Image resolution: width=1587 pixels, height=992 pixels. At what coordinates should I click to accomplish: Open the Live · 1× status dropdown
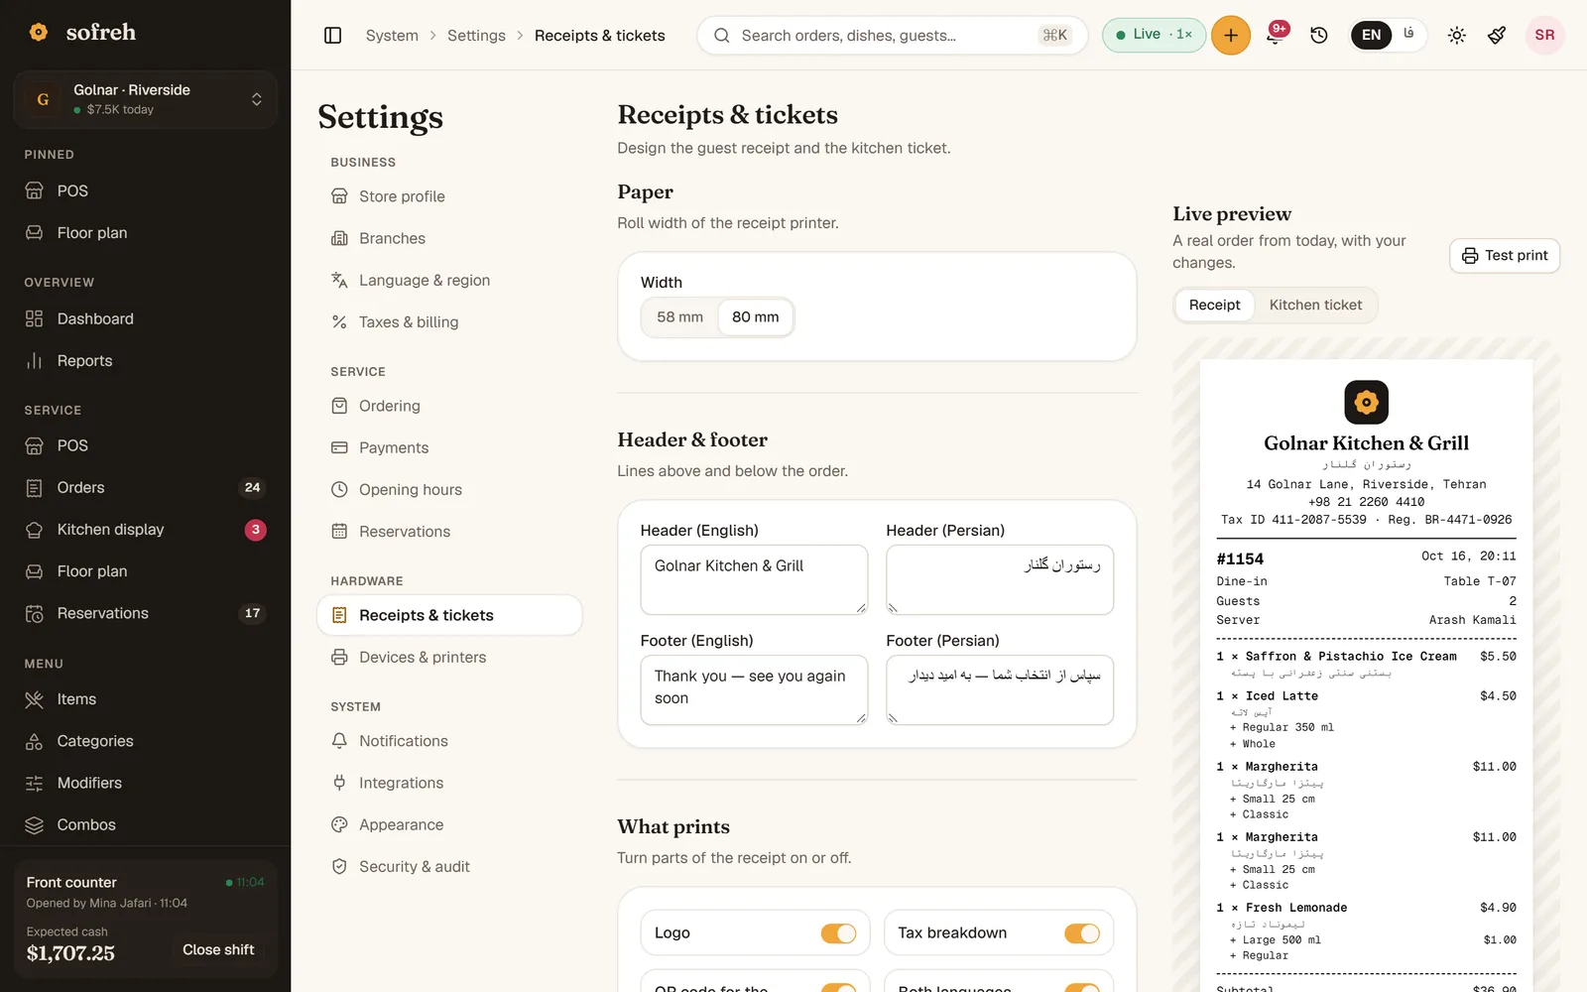click(x=1154, y=35)
